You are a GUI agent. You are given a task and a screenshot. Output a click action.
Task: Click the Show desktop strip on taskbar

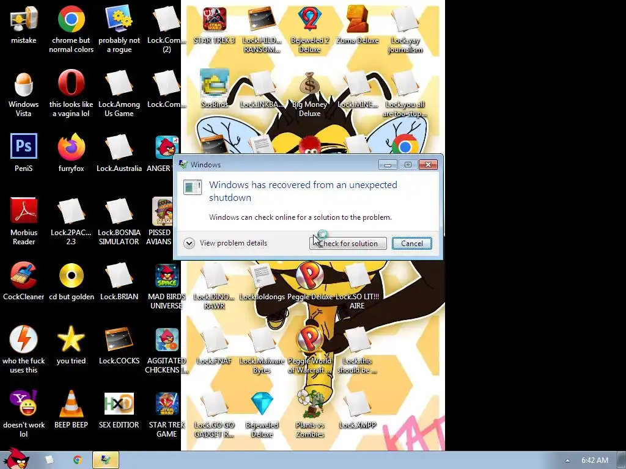[622, 460]
